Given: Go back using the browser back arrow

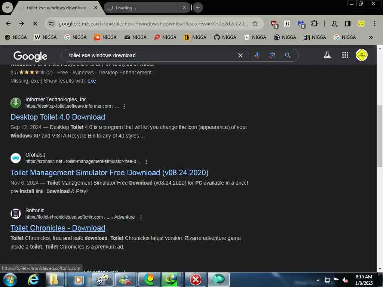Looking at the screenshot, I should click(8, 24).
